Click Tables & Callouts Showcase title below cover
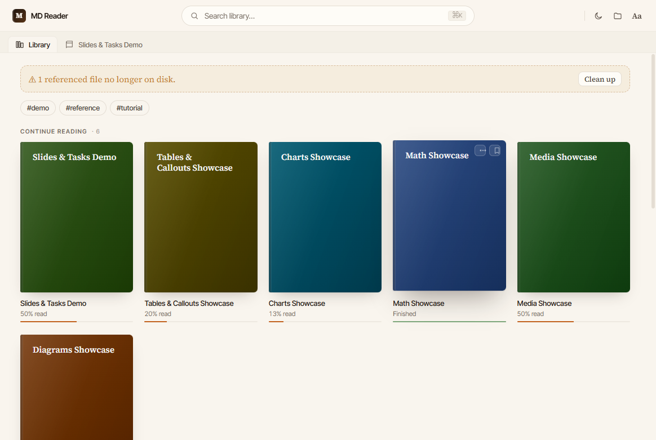Viewport: 656px width, 440px height. (189, 303)
